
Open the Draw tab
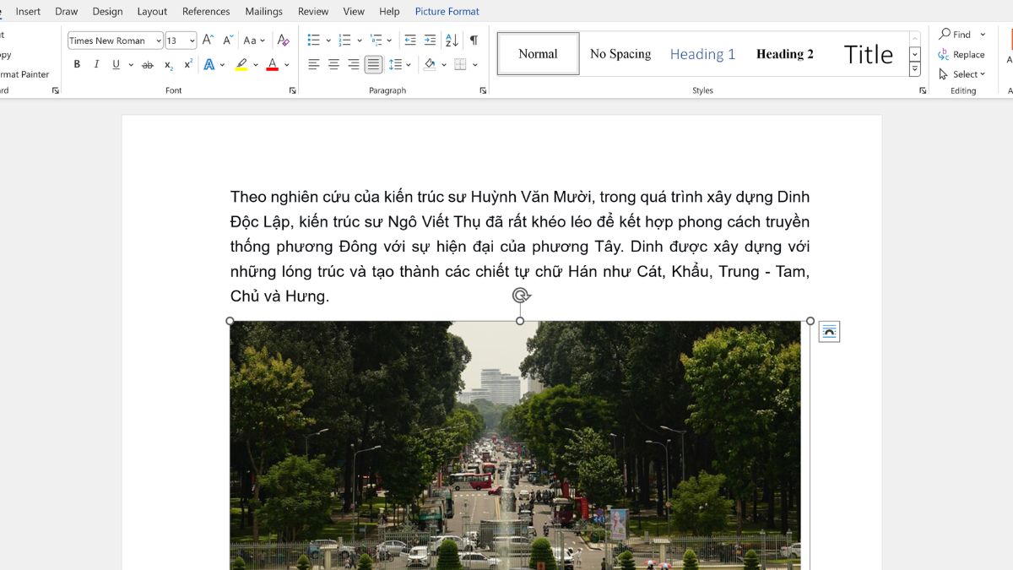pos(67,12)
